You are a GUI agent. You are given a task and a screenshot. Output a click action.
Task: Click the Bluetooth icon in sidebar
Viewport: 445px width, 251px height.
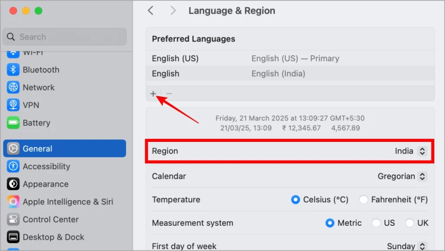pyautogui.click(x=13, y=70)
